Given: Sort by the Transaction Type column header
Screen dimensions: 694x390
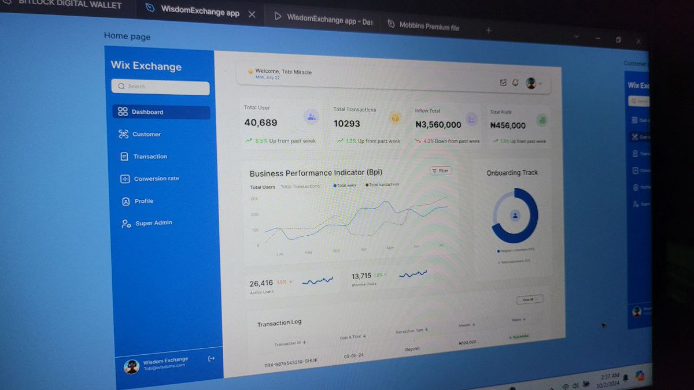Looking at the screenshot, I should point(412,330).
